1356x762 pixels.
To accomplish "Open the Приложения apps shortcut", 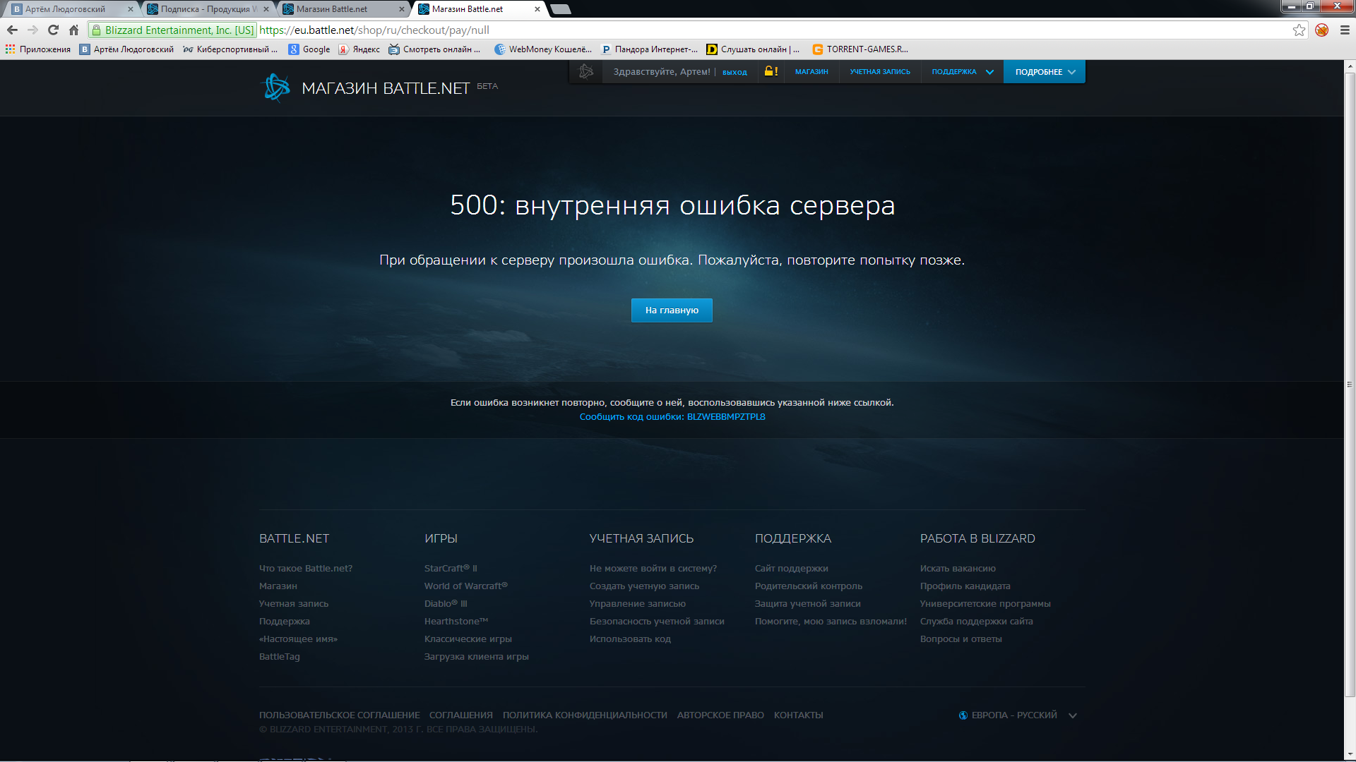I will (x=38, y=49).
